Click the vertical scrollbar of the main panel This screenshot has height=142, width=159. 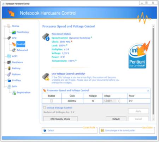tap(153, 71)
